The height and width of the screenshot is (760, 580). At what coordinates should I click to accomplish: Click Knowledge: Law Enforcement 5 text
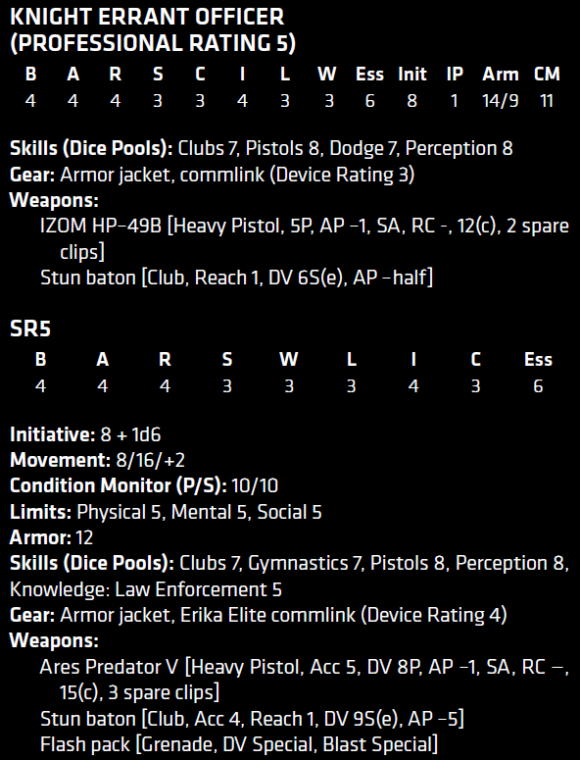[x=146, y=589]
